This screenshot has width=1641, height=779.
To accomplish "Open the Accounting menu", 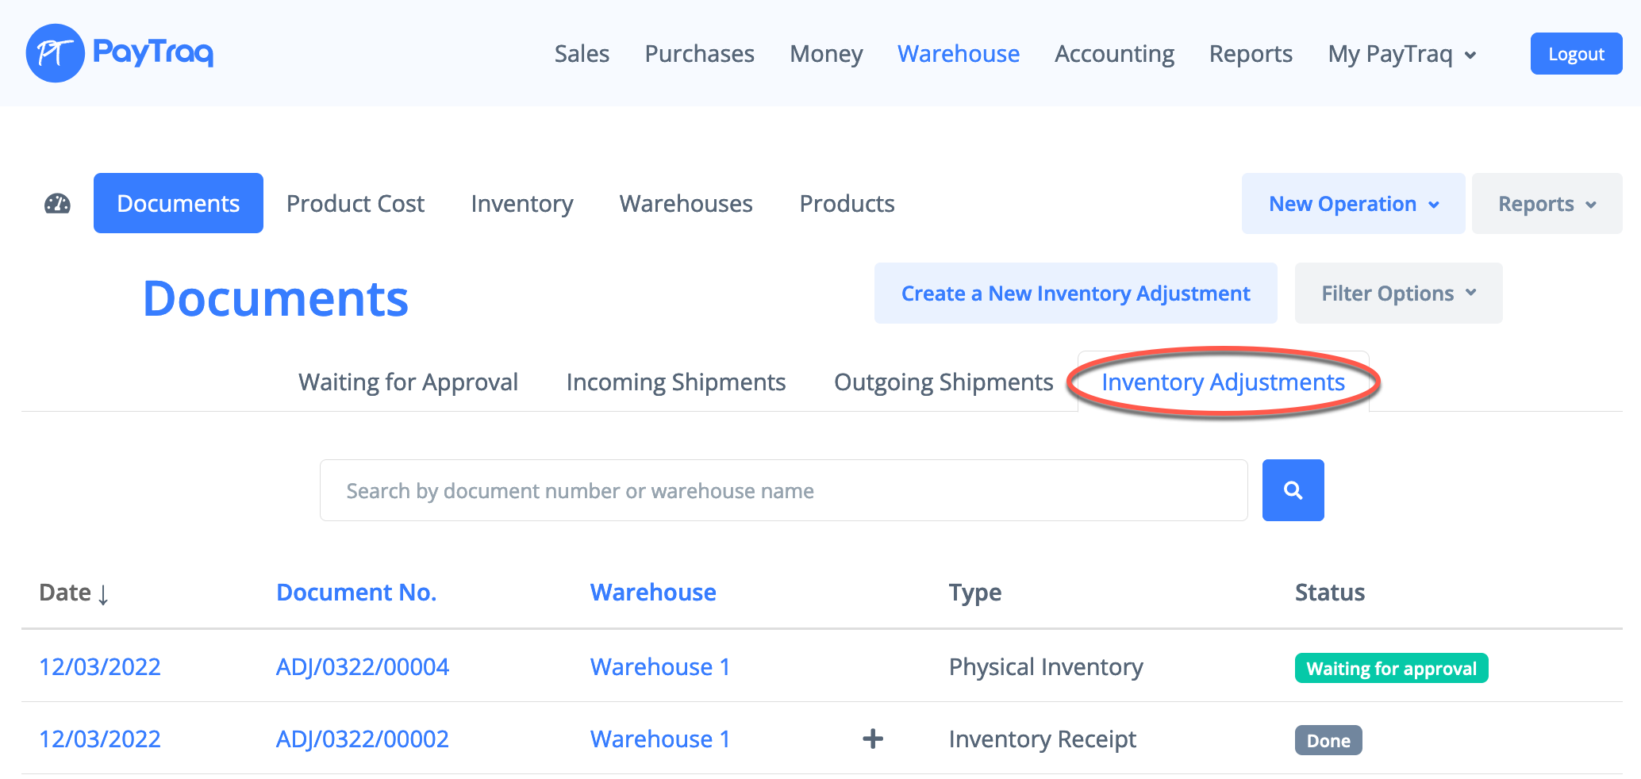I will pos(1114,54).
